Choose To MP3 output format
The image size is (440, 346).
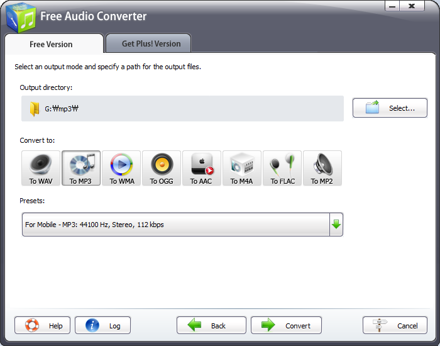click(81, 168)
